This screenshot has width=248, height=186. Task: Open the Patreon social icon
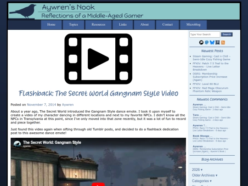pyautogui.click(x=201, y=42)
